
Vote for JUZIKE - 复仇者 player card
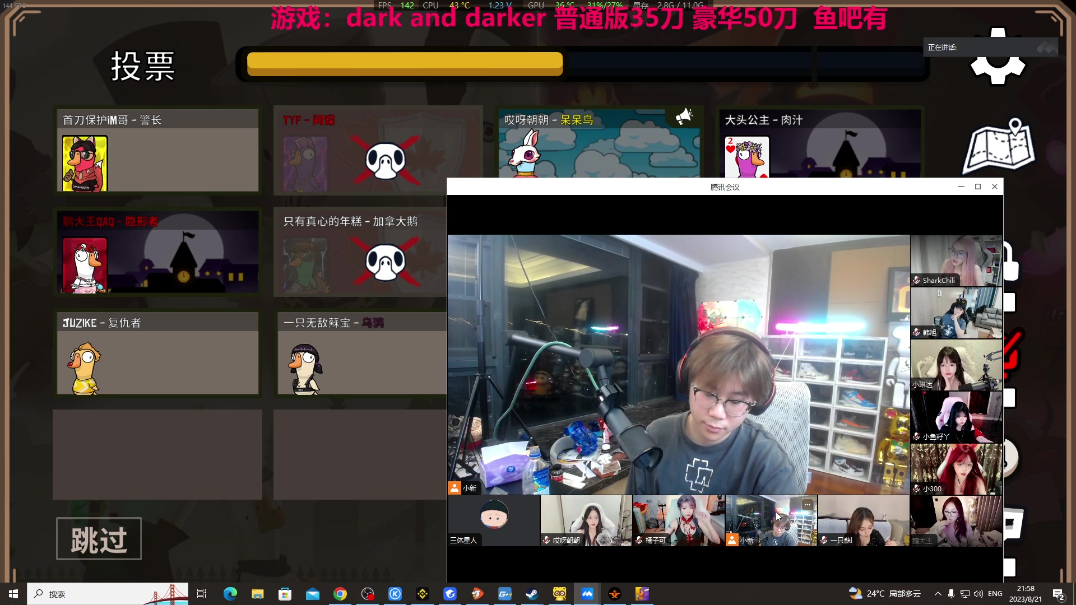tap(157, 353)
